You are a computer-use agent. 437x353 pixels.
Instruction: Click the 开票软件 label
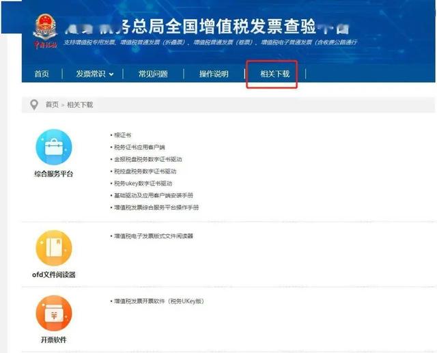[x=54, y=340]
